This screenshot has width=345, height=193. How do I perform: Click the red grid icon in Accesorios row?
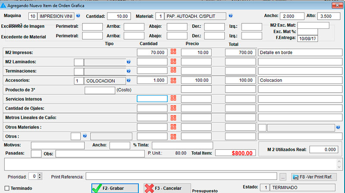(174, 81)
